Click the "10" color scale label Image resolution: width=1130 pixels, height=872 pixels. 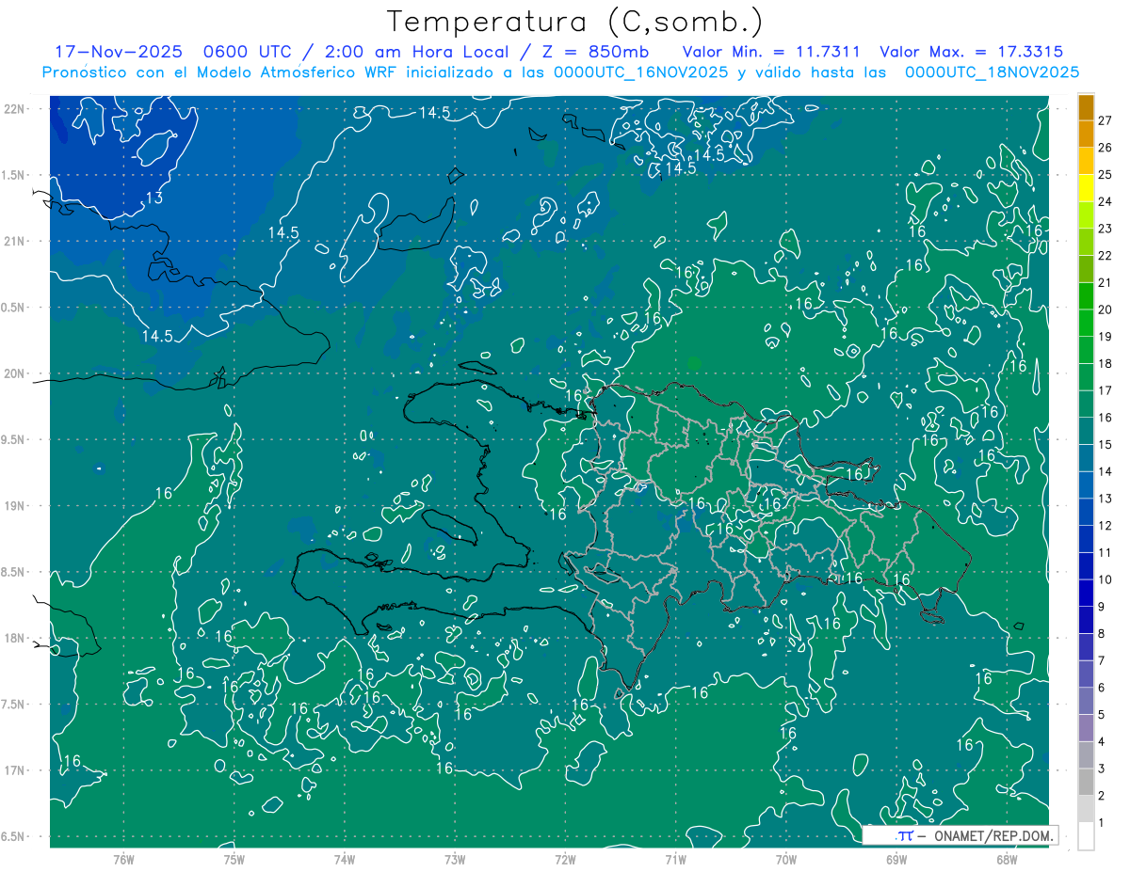tap(1106, 579)
